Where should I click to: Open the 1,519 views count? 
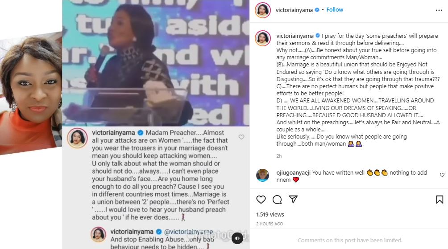(x=270, y=215)
